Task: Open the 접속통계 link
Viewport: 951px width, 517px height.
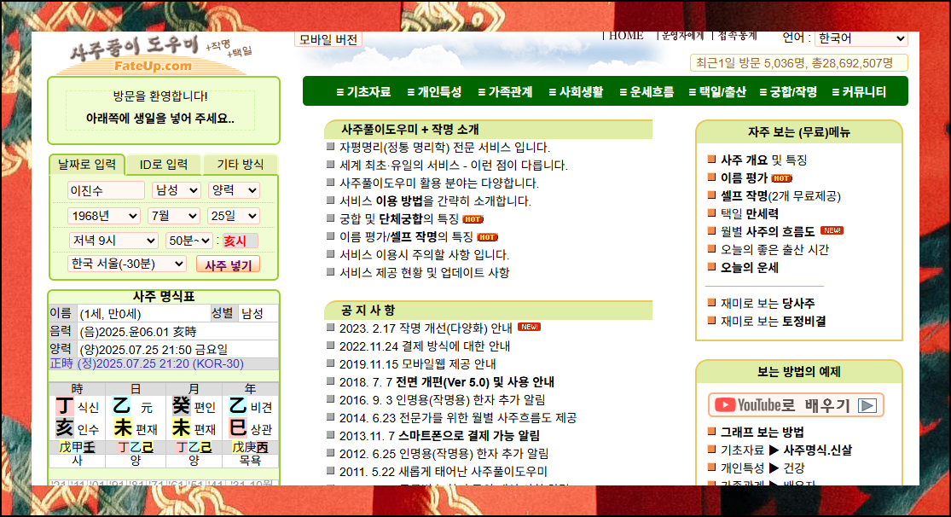Action: 737,36
